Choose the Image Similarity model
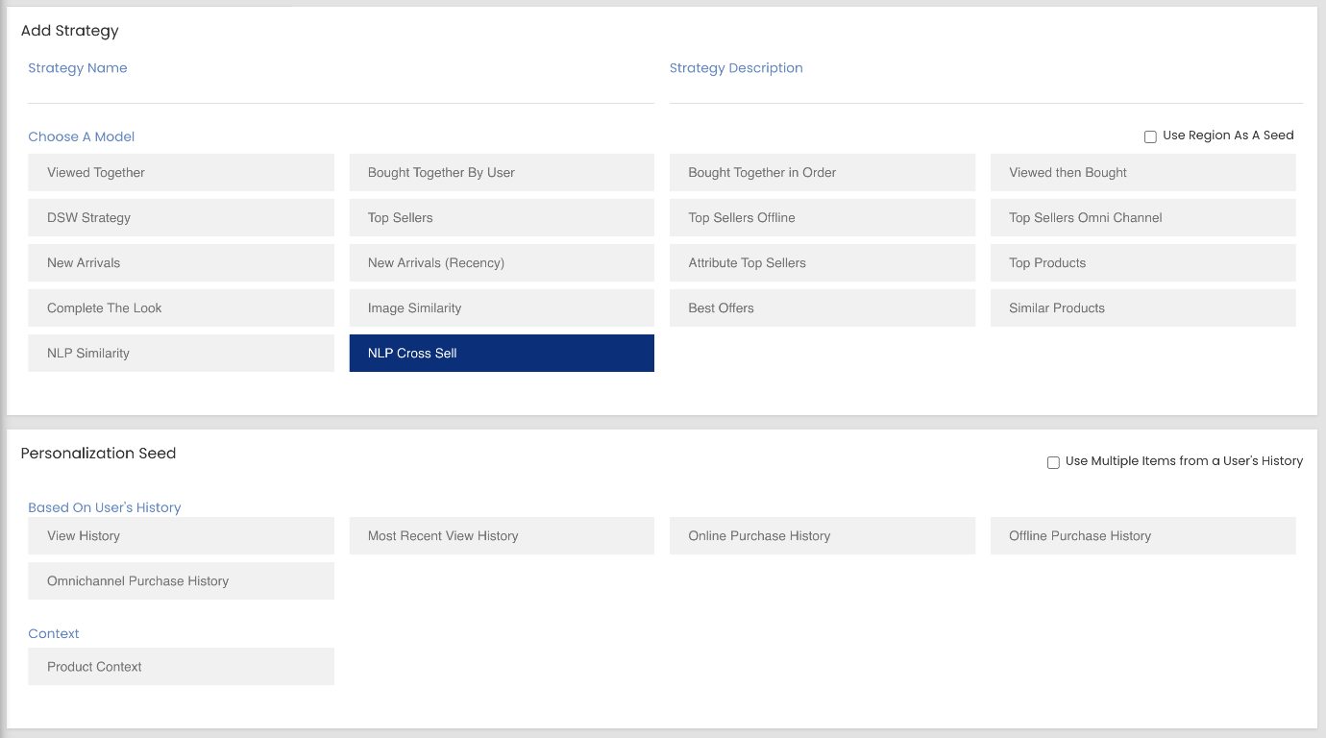Viewport: 1326px width, 738px height. [x=502, y=308]
